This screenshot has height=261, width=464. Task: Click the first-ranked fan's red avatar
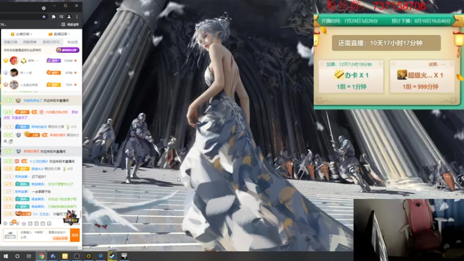14,61
